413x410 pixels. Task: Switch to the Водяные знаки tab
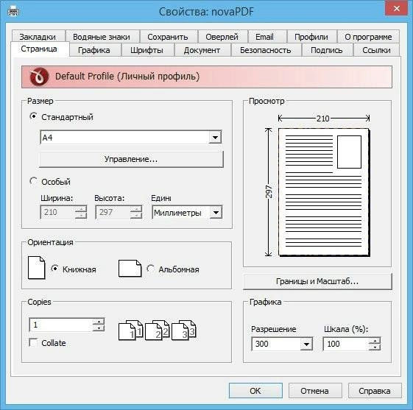tap(102, 37)
